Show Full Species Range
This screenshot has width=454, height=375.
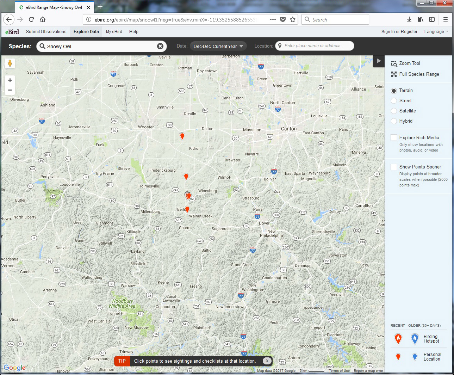(415, 74)
